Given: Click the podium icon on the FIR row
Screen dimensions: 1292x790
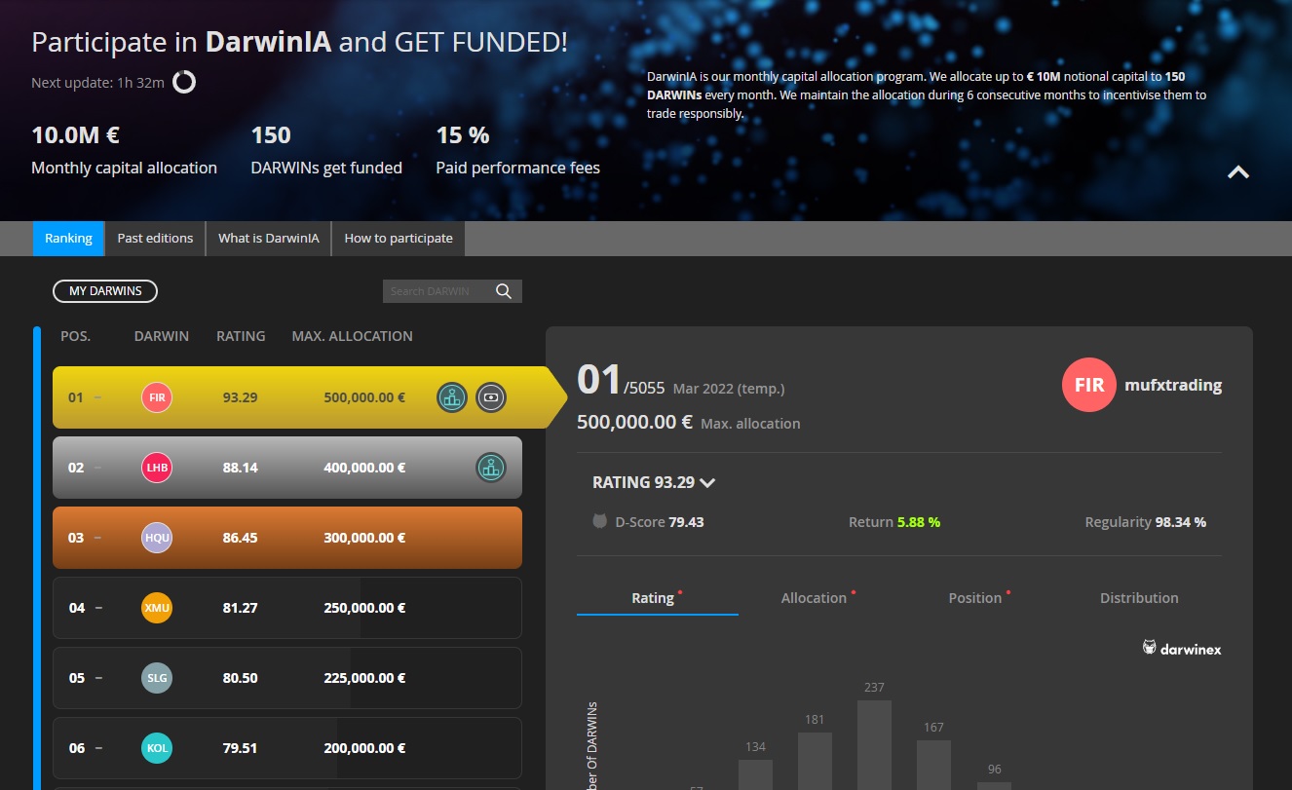Looking at the screenshot, I should click(452, 397).
